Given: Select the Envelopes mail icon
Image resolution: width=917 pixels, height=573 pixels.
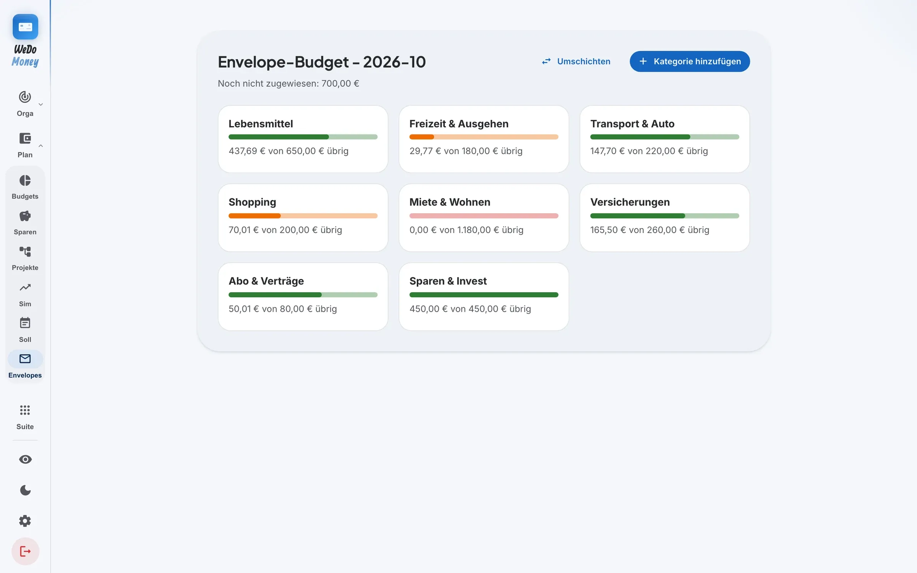Looking at the screenshot, I should pyautogui.click(x=25, y=359).
